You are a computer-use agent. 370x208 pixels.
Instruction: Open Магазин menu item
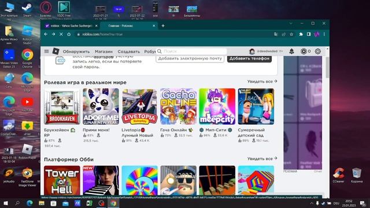click(103, 51)
